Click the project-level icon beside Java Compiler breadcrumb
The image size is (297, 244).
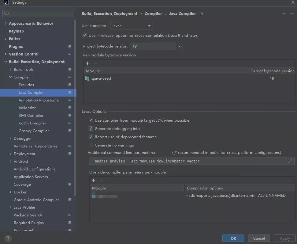tap(201, 14)
